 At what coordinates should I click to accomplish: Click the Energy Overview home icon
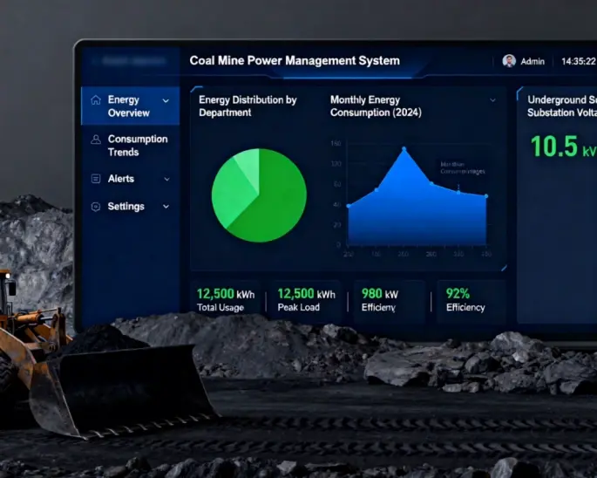click(x=95, y=100)
